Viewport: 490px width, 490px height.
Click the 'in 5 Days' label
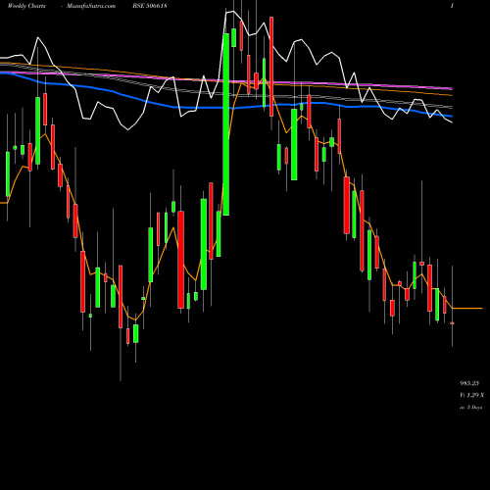(470, 408)
